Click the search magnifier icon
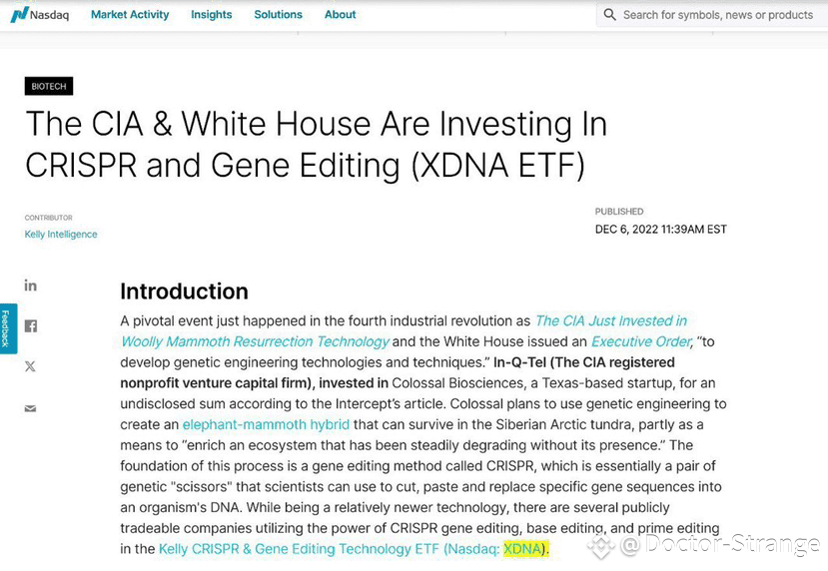Viewport: 828px width, 571px height. 609,15
